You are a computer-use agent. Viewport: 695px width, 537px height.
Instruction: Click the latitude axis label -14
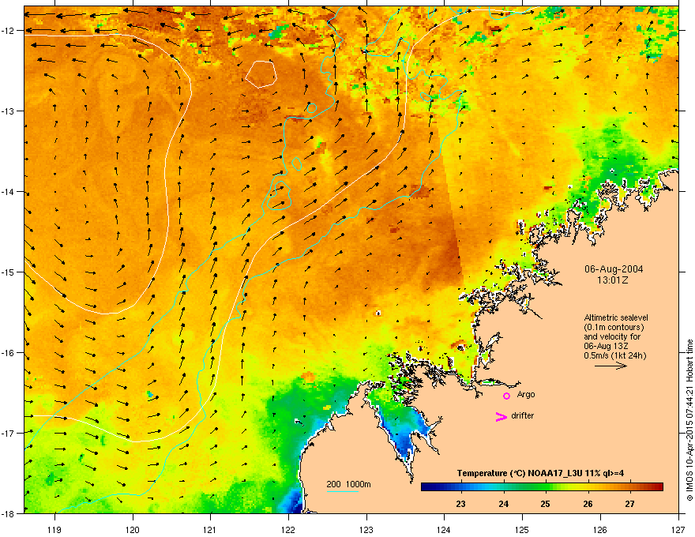pyautogui.click(x=8, y=192)
